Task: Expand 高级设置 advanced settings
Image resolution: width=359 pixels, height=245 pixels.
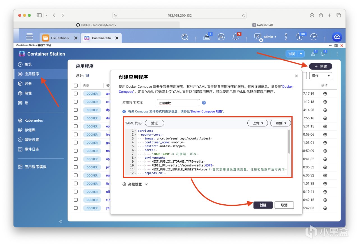Action: 135,184
